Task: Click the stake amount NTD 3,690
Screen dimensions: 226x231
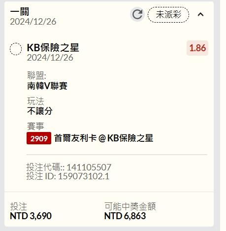Action: tap(31, 216)
